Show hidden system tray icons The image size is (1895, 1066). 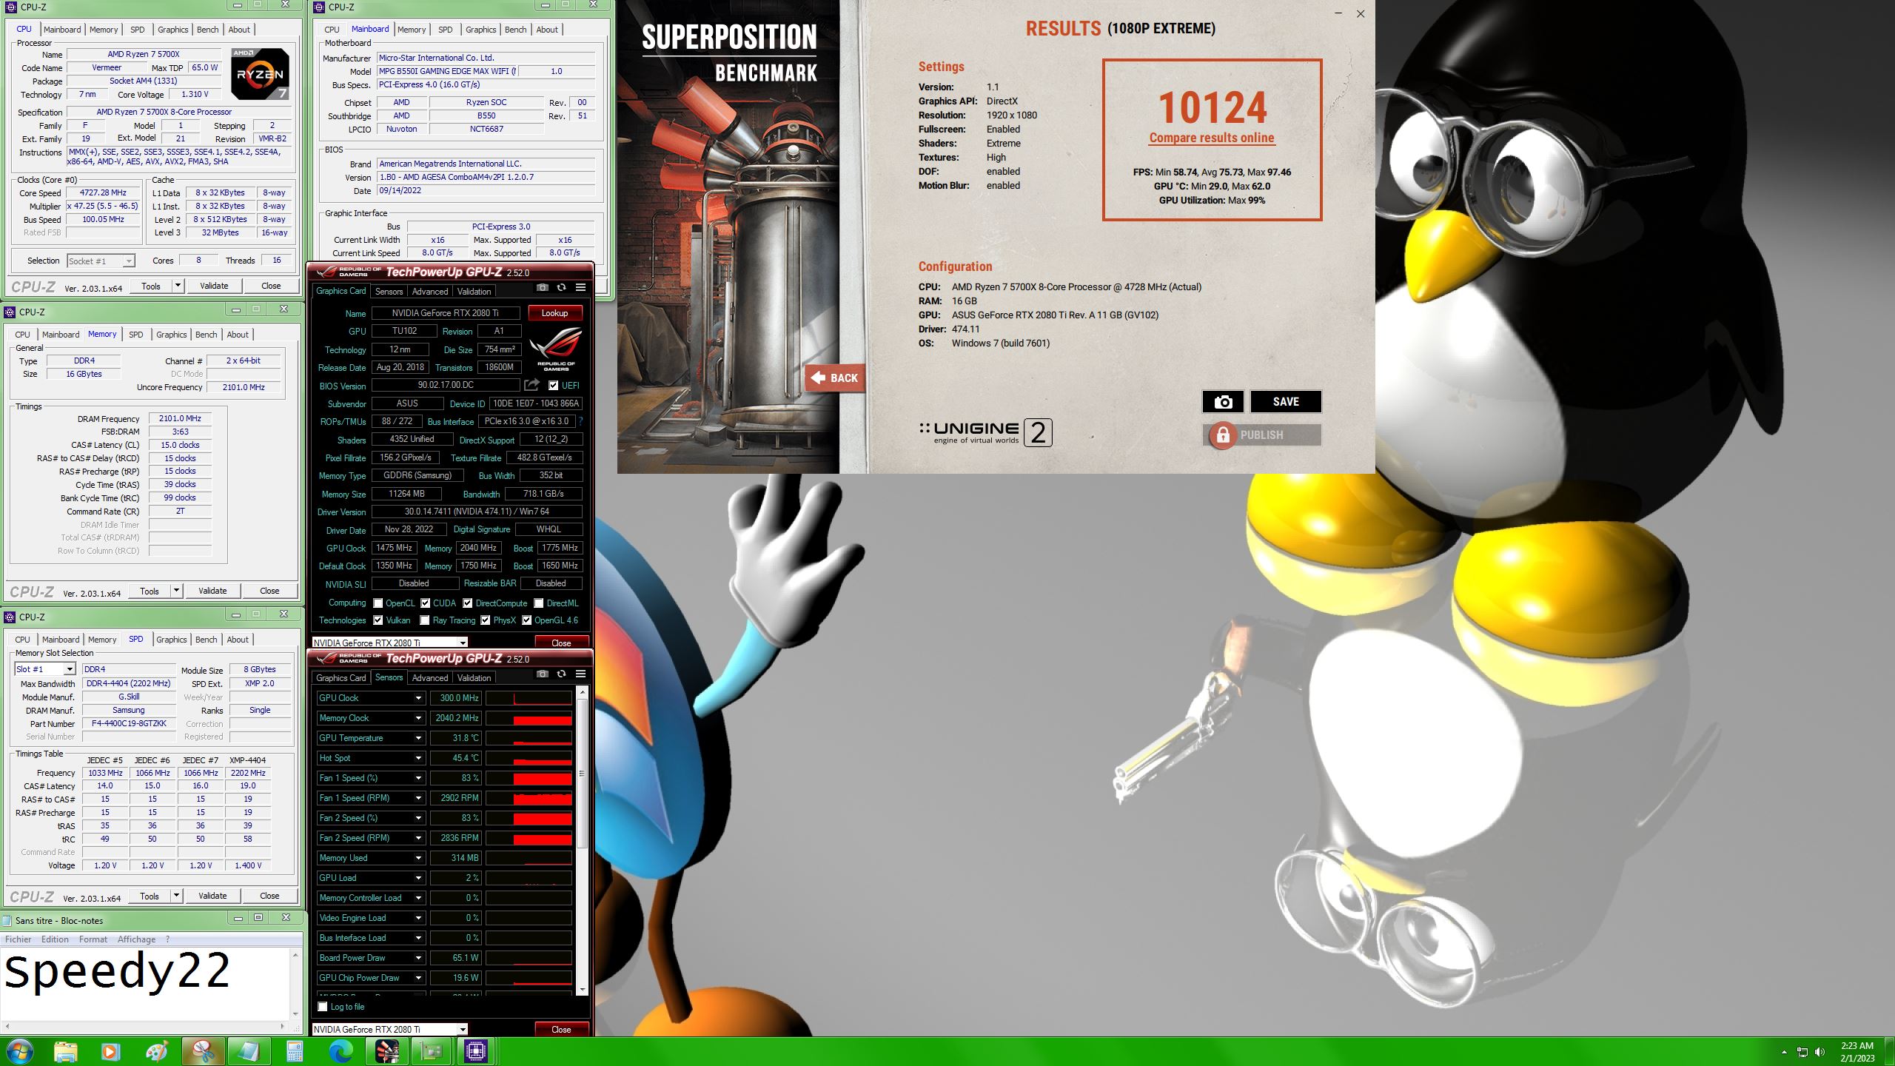click(1784, 1052)
